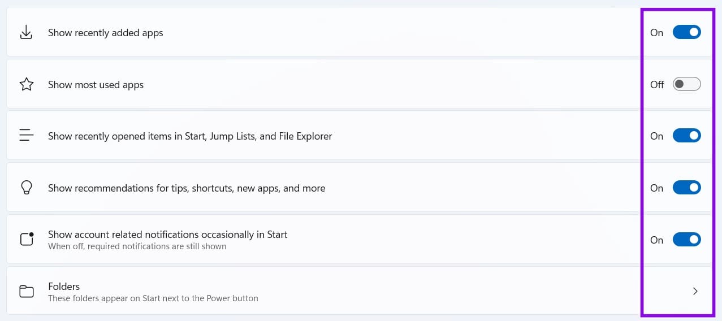Click "These folders appear on Start" description
Screen dimensions: 722x321
(153, 298)
